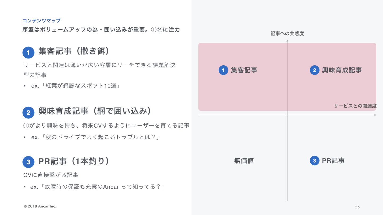Viewport: 383px width, 215px height.
Task: Click the right arrowhead on the horizontal axis
Action: coord(375,115)
